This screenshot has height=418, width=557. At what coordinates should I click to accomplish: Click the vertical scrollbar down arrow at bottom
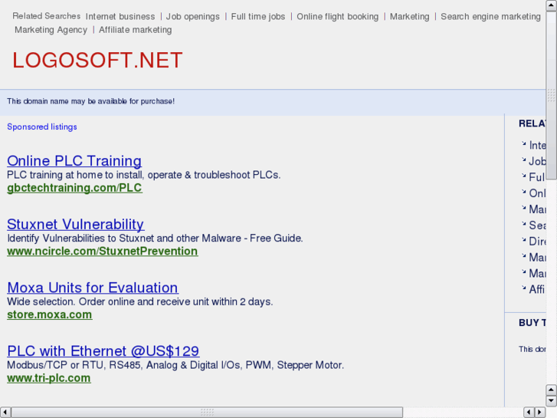pos(551,400)
